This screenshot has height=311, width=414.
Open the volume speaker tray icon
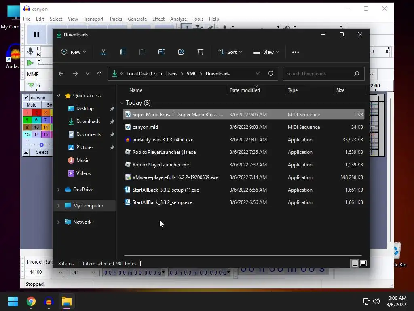pyautogui.click(x=376, y=301)
